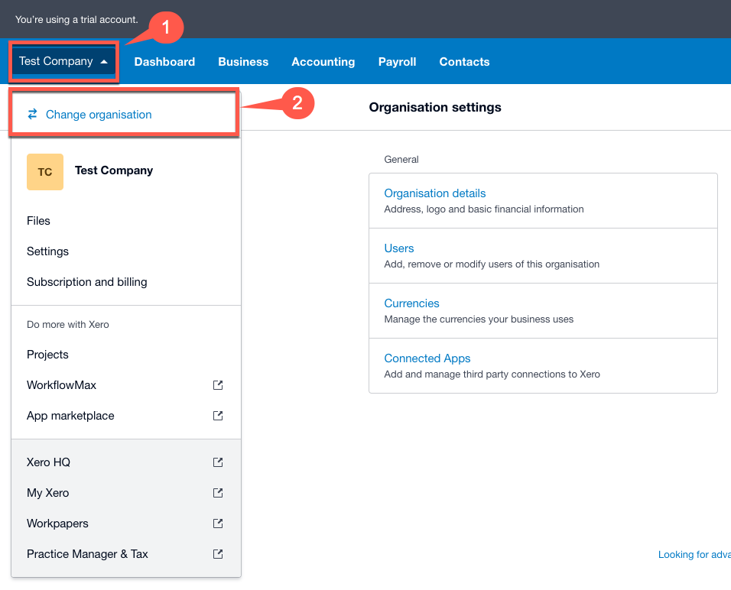The height and width of the screenshot is (590, 731).
Task: Open the Currencies settings link
Action: point(411,303)
